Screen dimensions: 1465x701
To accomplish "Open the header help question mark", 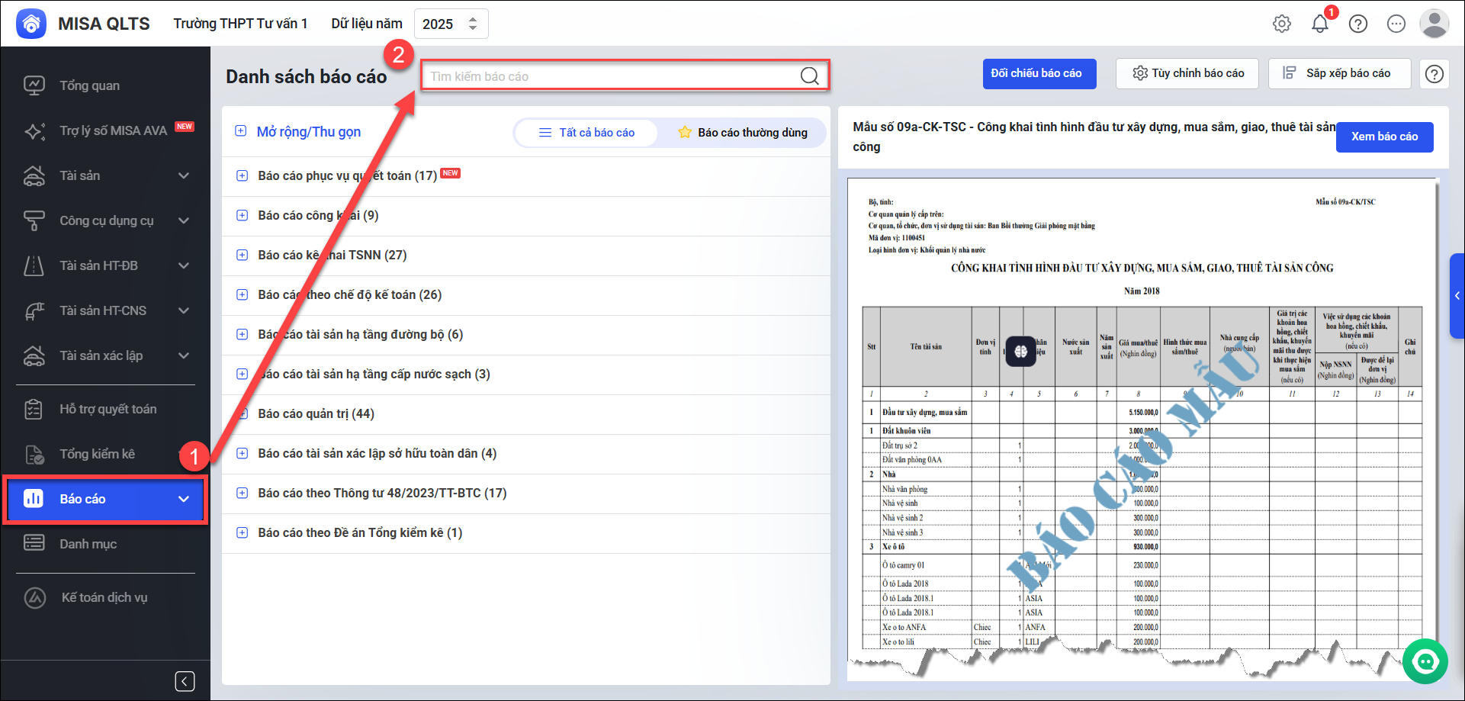I will 1358,24.
